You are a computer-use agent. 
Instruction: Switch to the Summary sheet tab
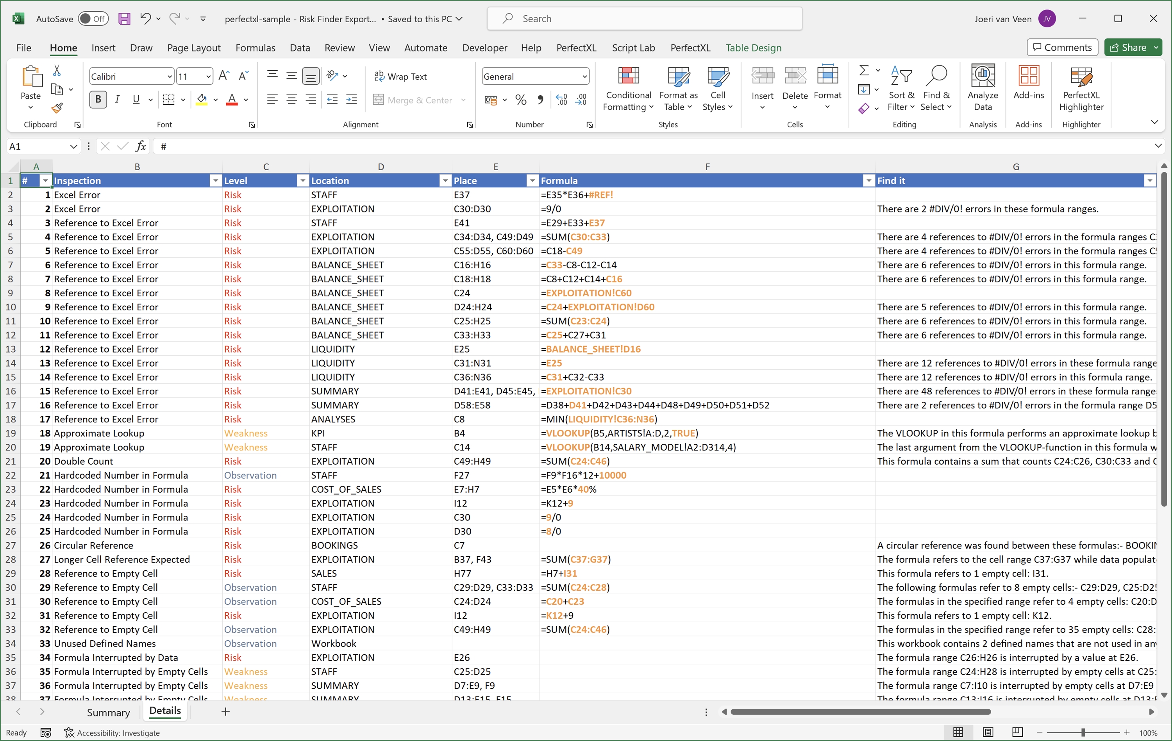(108, 712)
